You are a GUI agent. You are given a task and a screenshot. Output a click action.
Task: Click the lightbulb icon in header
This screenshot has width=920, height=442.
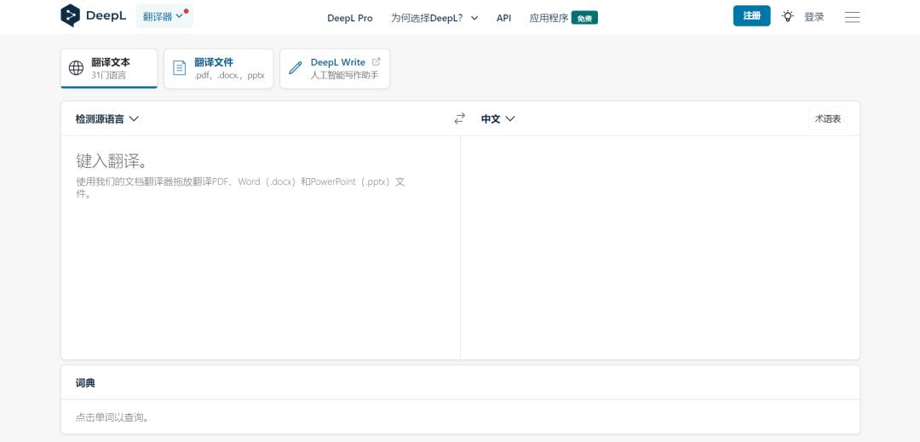[x=788, y=16]
